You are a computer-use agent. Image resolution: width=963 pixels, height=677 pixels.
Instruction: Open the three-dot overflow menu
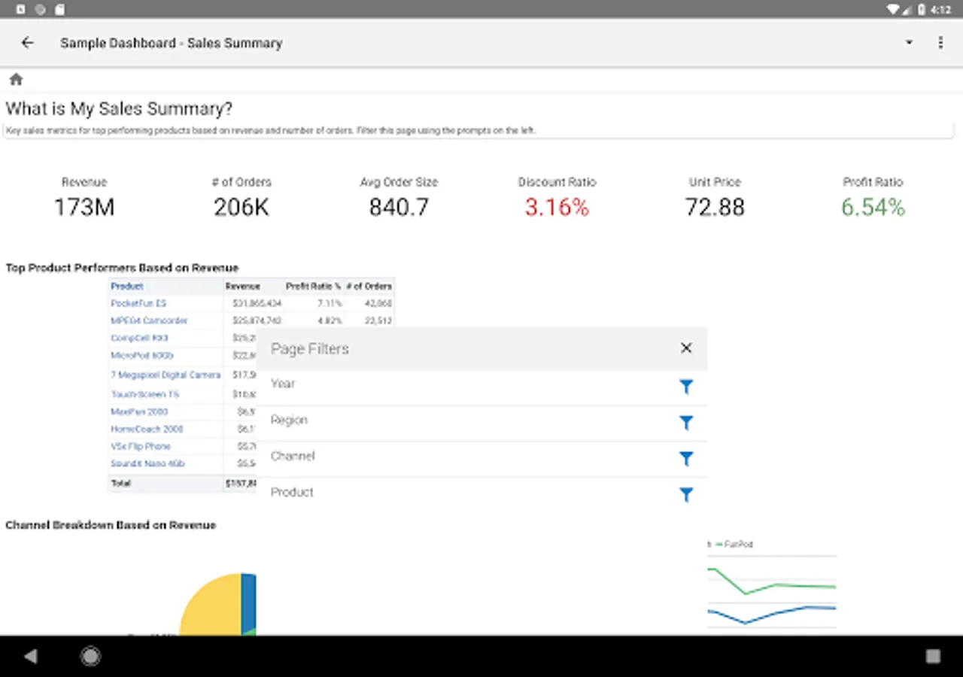940,43
